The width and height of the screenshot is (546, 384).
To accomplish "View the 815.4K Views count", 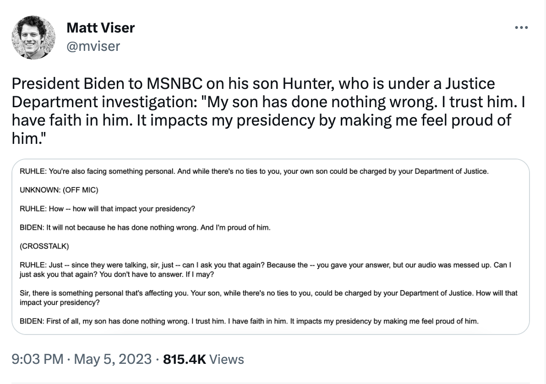I will [x=203, y=359].
